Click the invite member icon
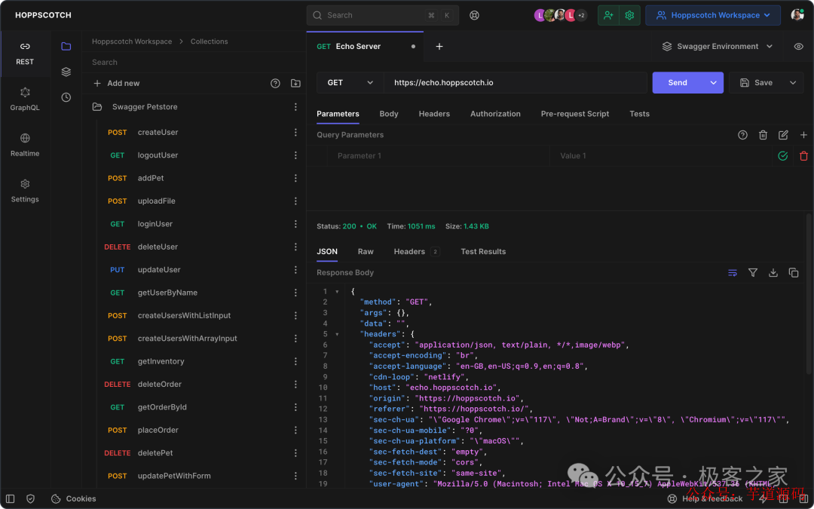 point(608,16)
